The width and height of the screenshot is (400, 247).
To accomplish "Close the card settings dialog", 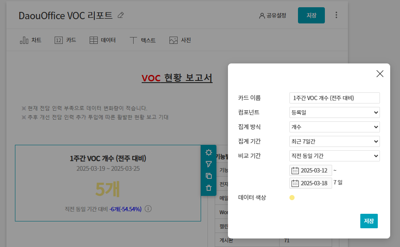I will tap(380, 74).
